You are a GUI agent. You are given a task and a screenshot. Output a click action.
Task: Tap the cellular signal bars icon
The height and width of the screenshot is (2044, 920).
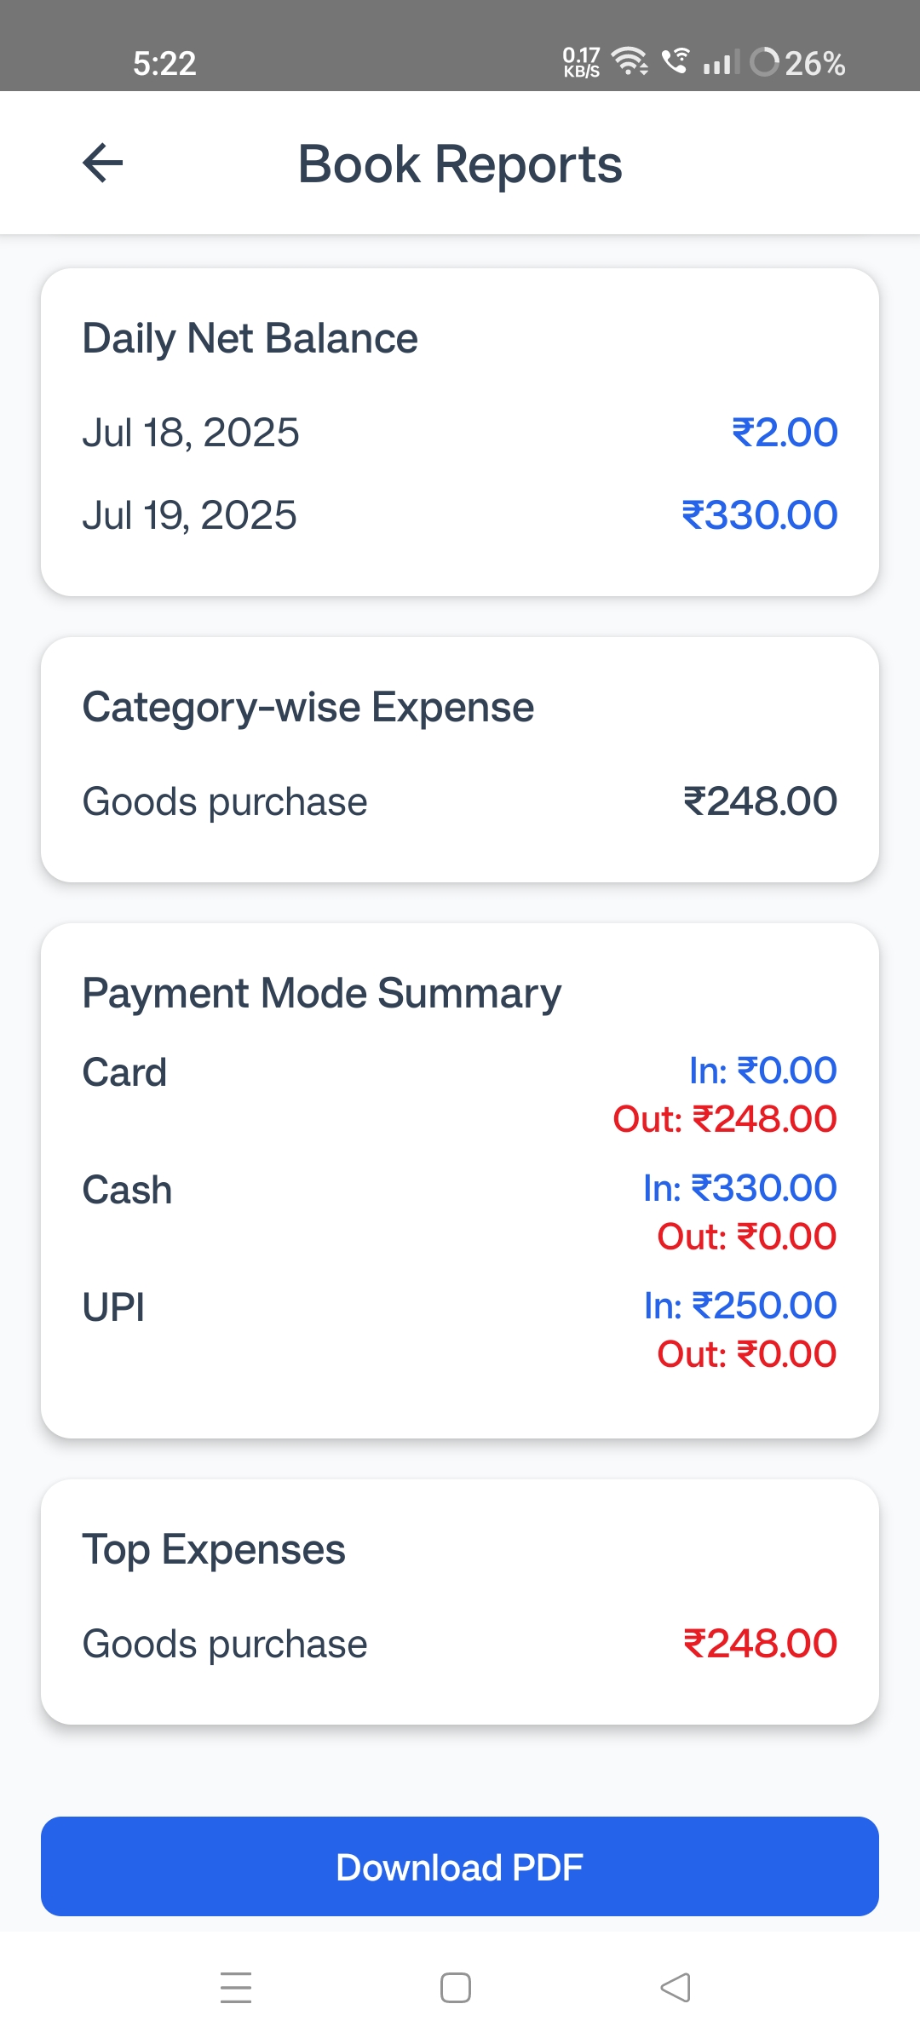point(721,62)
